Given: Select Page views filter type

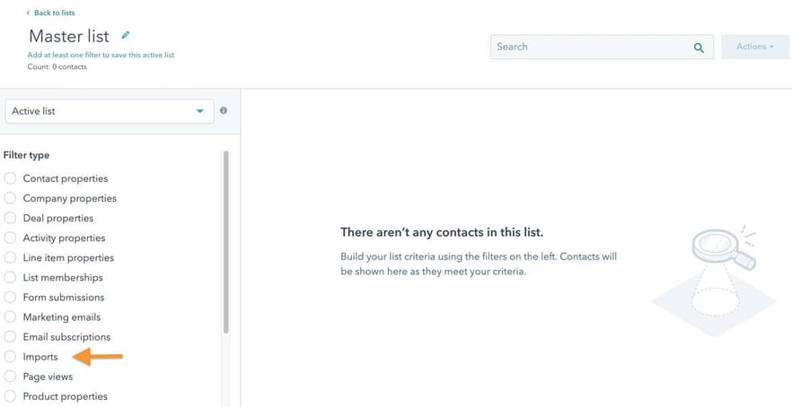Looking at the screenshot, I should point(10,377).
